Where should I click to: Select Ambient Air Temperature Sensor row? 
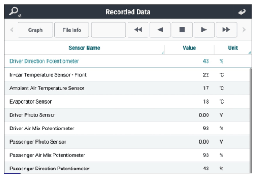(x=127, y=88)
